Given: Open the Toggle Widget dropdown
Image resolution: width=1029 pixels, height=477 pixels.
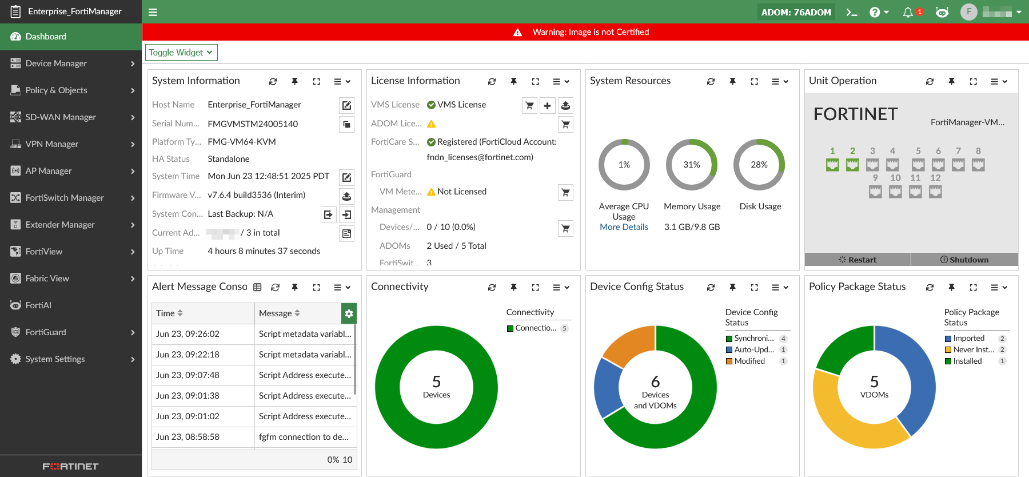Looking at the screenshot, I should [181, 53].
